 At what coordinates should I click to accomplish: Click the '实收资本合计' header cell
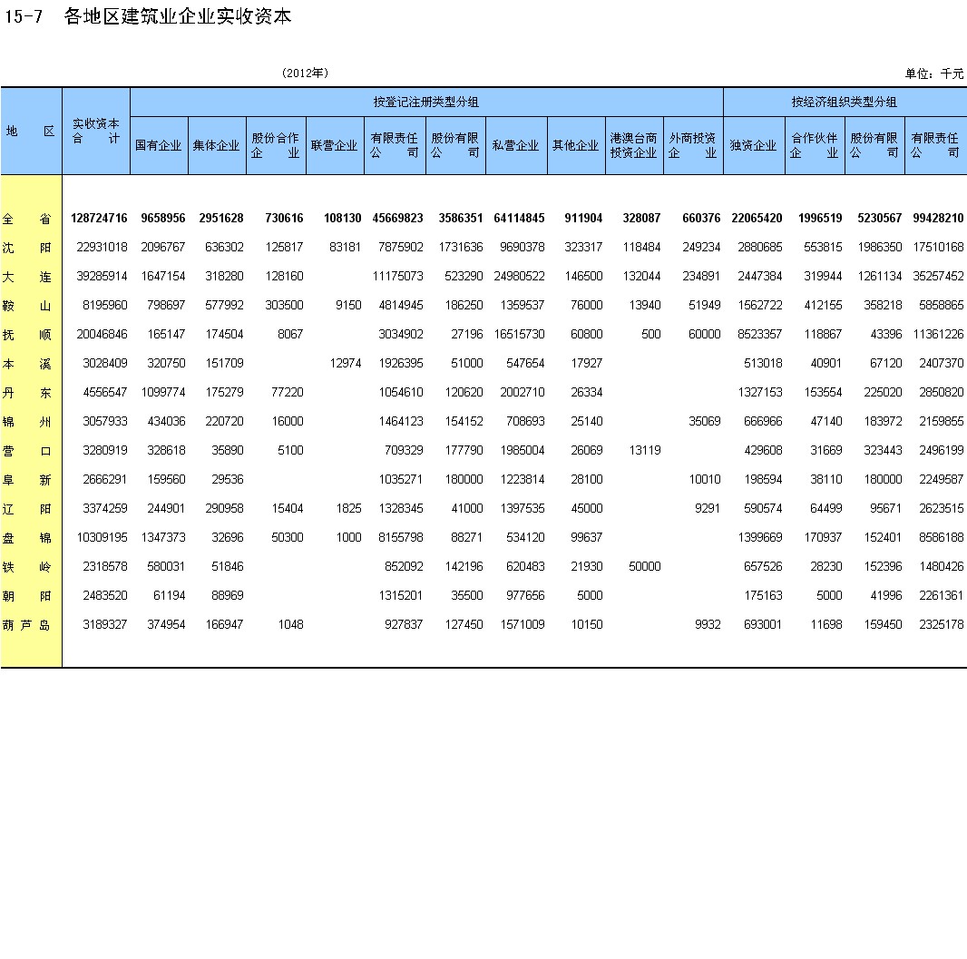coord(96,131)
